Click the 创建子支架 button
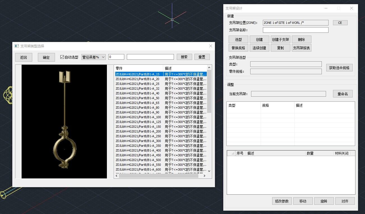The height and width of the screenshot is (214, 365). [280, 39]
